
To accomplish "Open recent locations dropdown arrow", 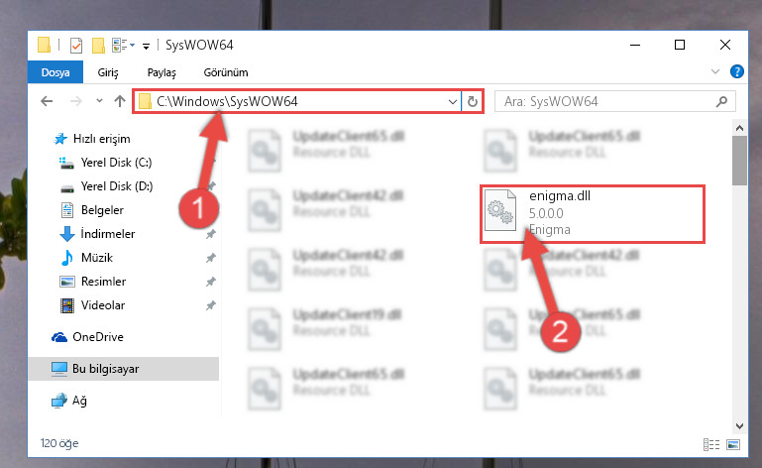I will click(99, 101).
